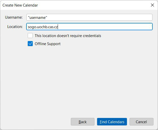Viewport: 158px width, 130px height.
Task: Uncheck the blue Offline Support checkbox
Action: (30, 44)
